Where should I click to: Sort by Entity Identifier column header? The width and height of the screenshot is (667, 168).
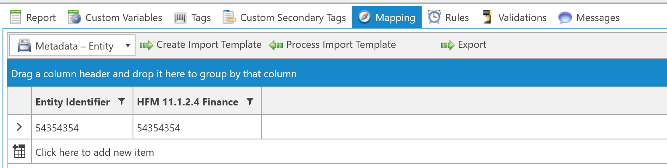[x=72, y=102]
